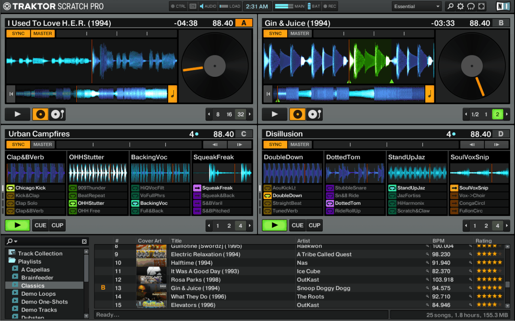Screen dimensions: 515x321
Task: Click the headphones icon in header
Action: click(x=471, y=6)
